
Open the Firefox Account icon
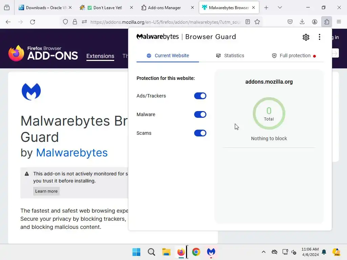pos(314,22)
